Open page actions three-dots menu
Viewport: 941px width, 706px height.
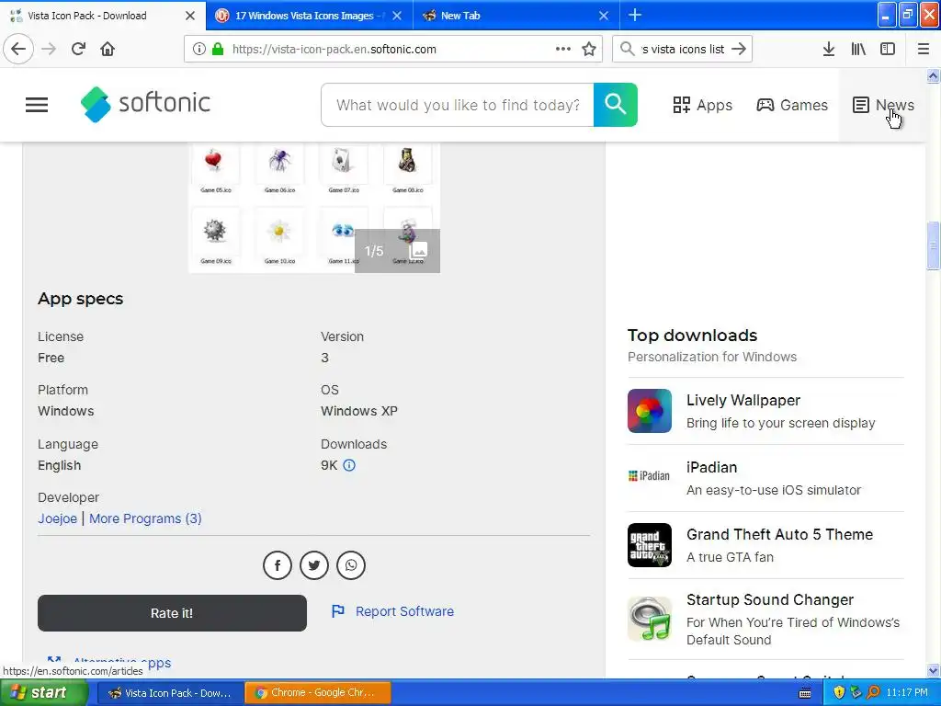(x=563, y=49)
